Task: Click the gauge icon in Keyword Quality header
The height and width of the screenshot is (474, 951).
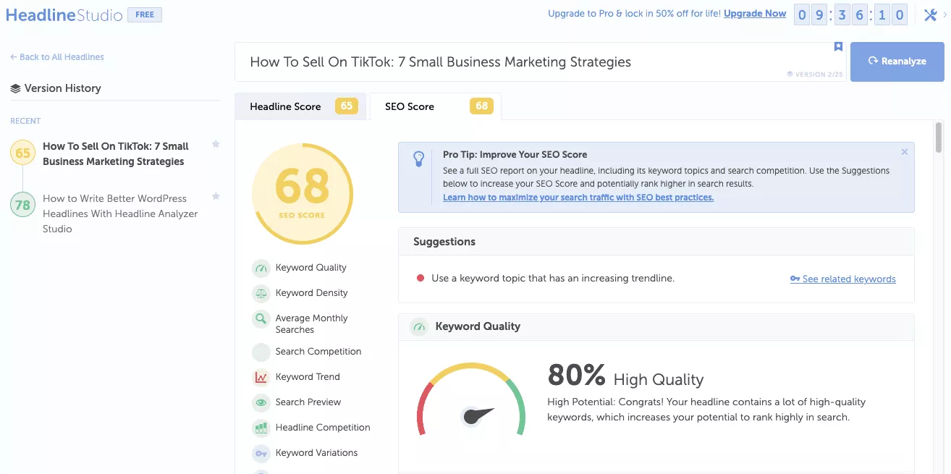Action: coord(418,326)
